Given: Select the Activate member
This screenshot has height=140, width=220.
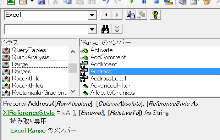Looking at the screenshot, I should click(101, 50).
